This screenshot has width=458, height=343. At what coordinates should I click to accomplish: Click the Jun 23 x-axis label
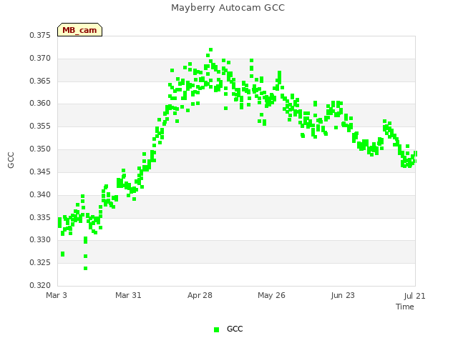click(x=343, y=295)
